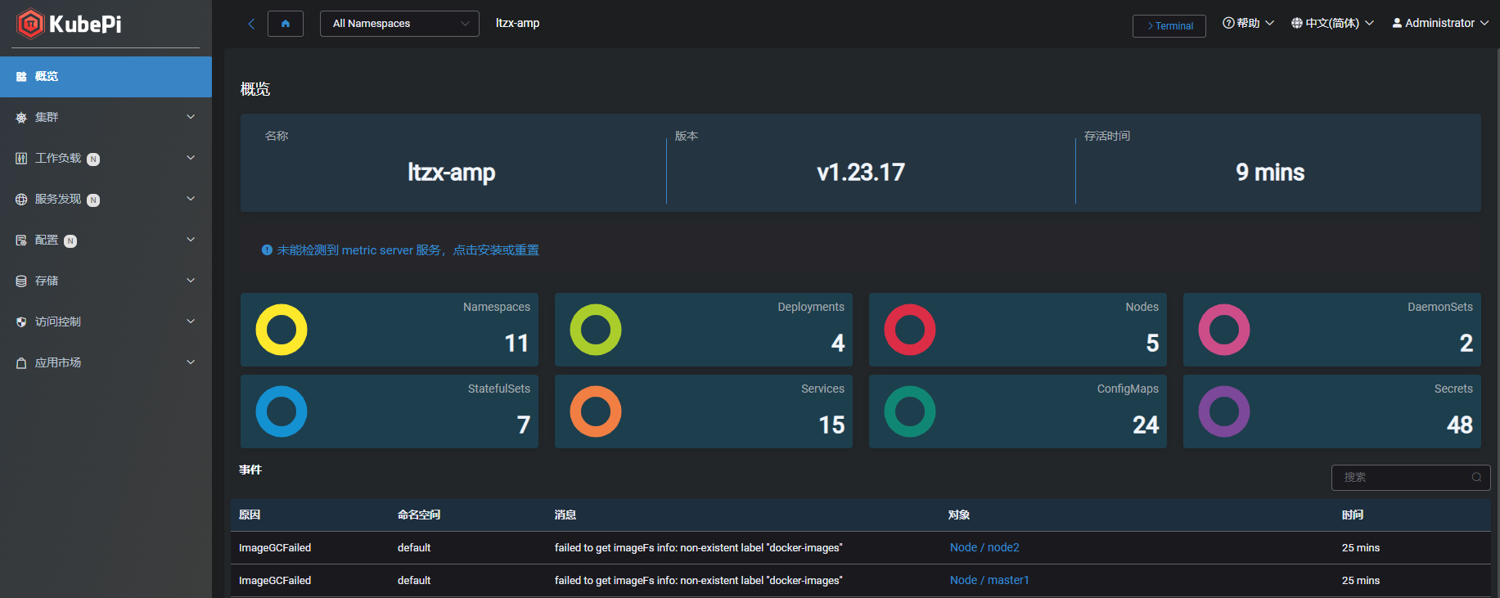
Task: Click the help question mark icon
Action: [x=1228, y=23]
